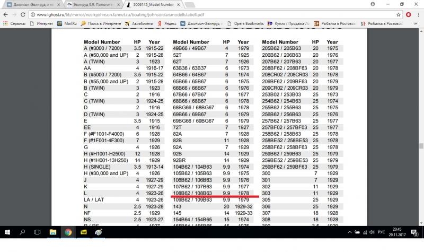Bookmark this page with the star icon
Screen dimensions: 424x252
pos(398,15)
